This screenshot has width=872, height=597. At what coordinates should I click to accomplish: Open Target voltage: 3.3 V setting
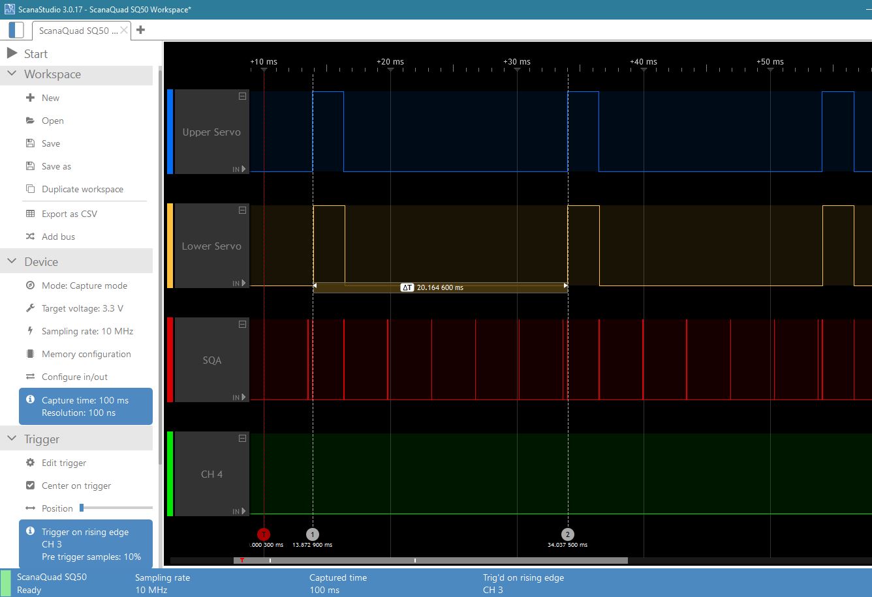click(x=82, y=308)
